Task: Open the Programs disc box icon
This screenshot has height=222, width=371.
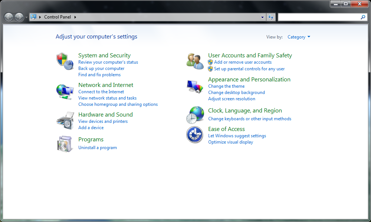Action: tap(65, 144)
